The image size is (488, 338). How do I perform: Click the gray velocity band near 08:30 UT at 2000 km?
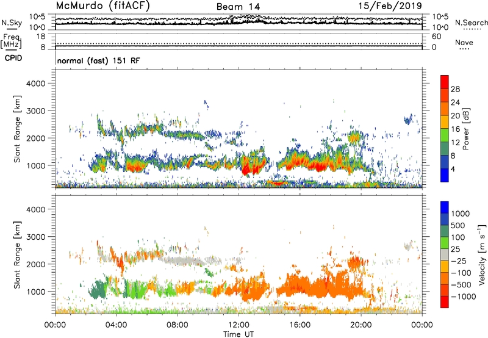[184, 260]
